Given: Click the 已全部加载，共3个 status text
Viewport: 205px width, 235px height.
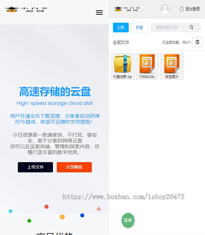Looking at the screenshot, I should pos(177,42).
